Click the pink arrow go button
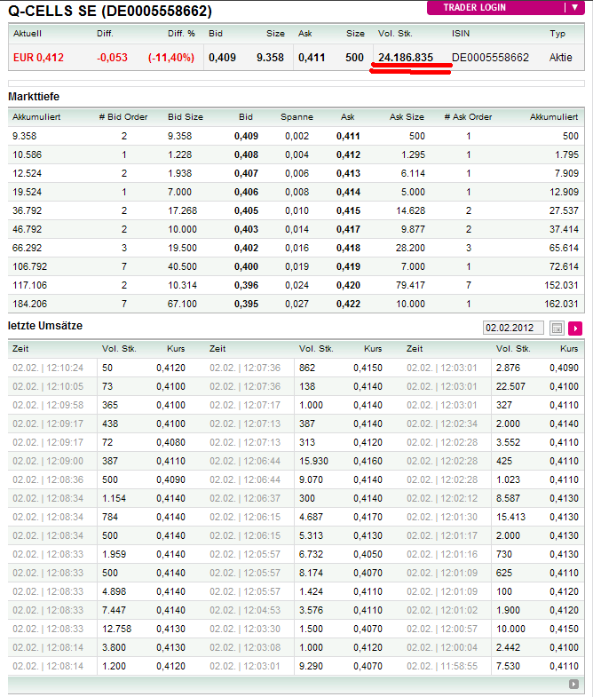Image resolution: width=593 pixels, height=697 pixels. (x=575, y=329)
